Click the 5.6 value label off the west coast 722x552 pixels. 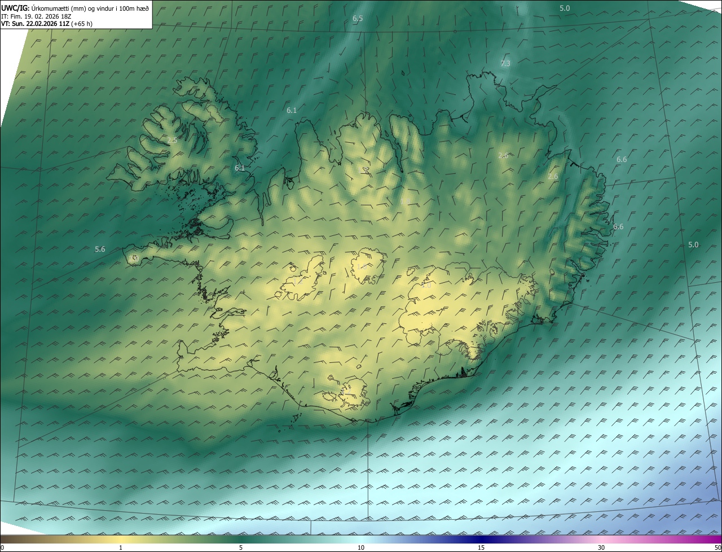pyautogui.click(x=100, y=249)
